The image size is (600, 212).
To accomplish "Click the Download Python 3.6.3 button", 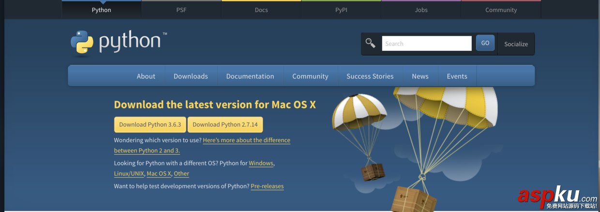I will click(150, 124).
